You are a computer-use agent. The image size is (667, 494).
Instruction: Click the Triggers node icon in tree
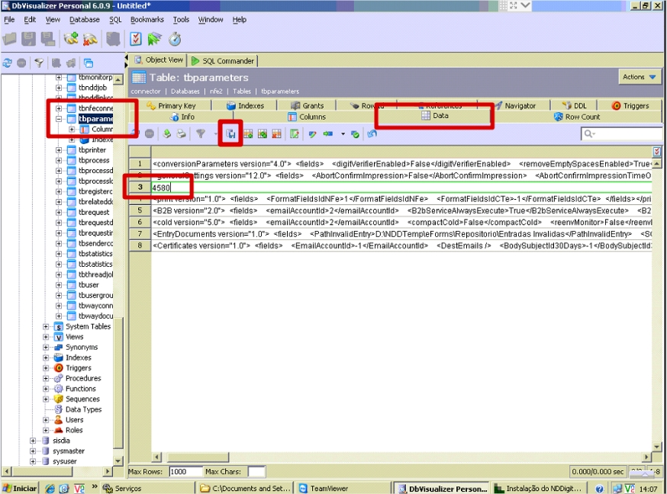pyautogui.click(x=58, y=368)
